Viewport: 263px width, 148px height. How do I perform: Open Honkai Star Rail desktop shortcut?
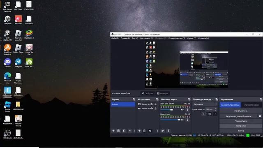coord(29,49)
